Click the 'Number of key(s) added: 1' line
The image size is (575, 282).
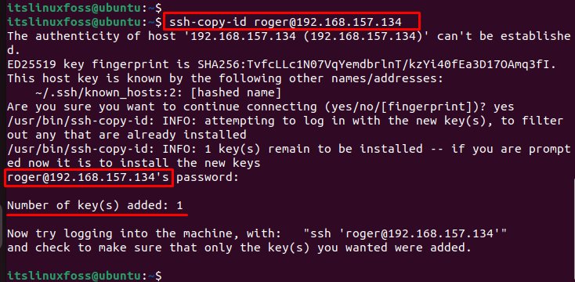95,205
